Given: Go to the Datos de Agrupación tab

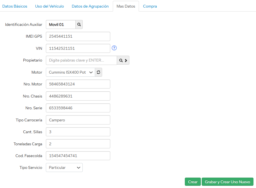Looking at the screenshot, I should 90,6.
